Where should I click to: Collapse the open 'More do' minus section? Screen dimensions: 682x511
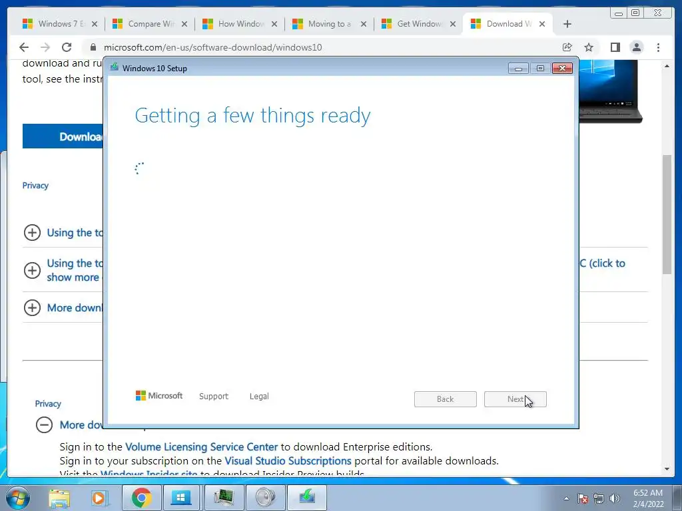point(45,425)
